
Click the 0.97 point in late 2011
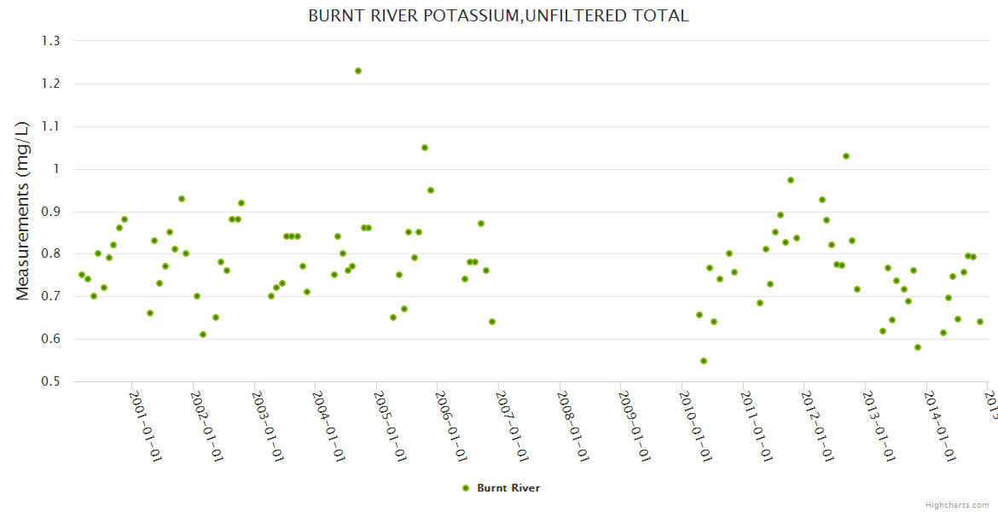[791, 180]
